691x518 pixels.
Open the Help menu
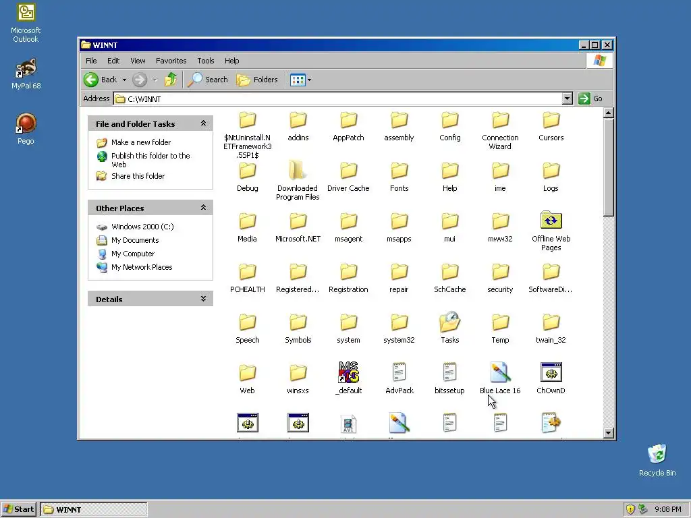[232, 61]
